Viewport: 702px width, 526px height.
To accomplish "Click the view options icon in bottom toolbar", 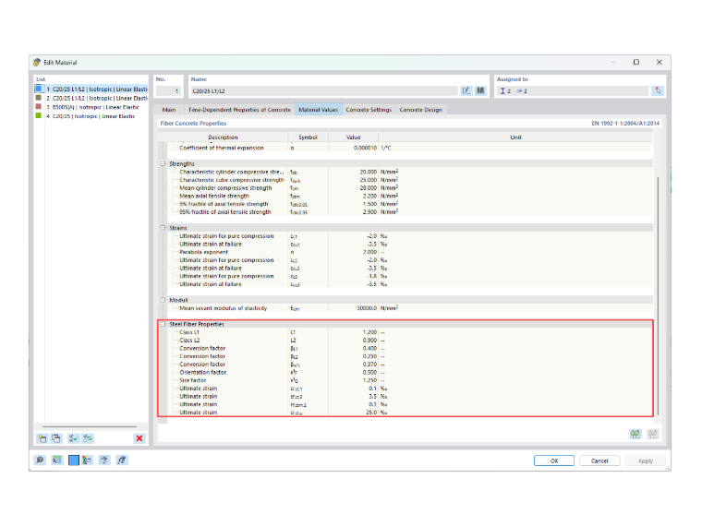I will click(104, 460).
